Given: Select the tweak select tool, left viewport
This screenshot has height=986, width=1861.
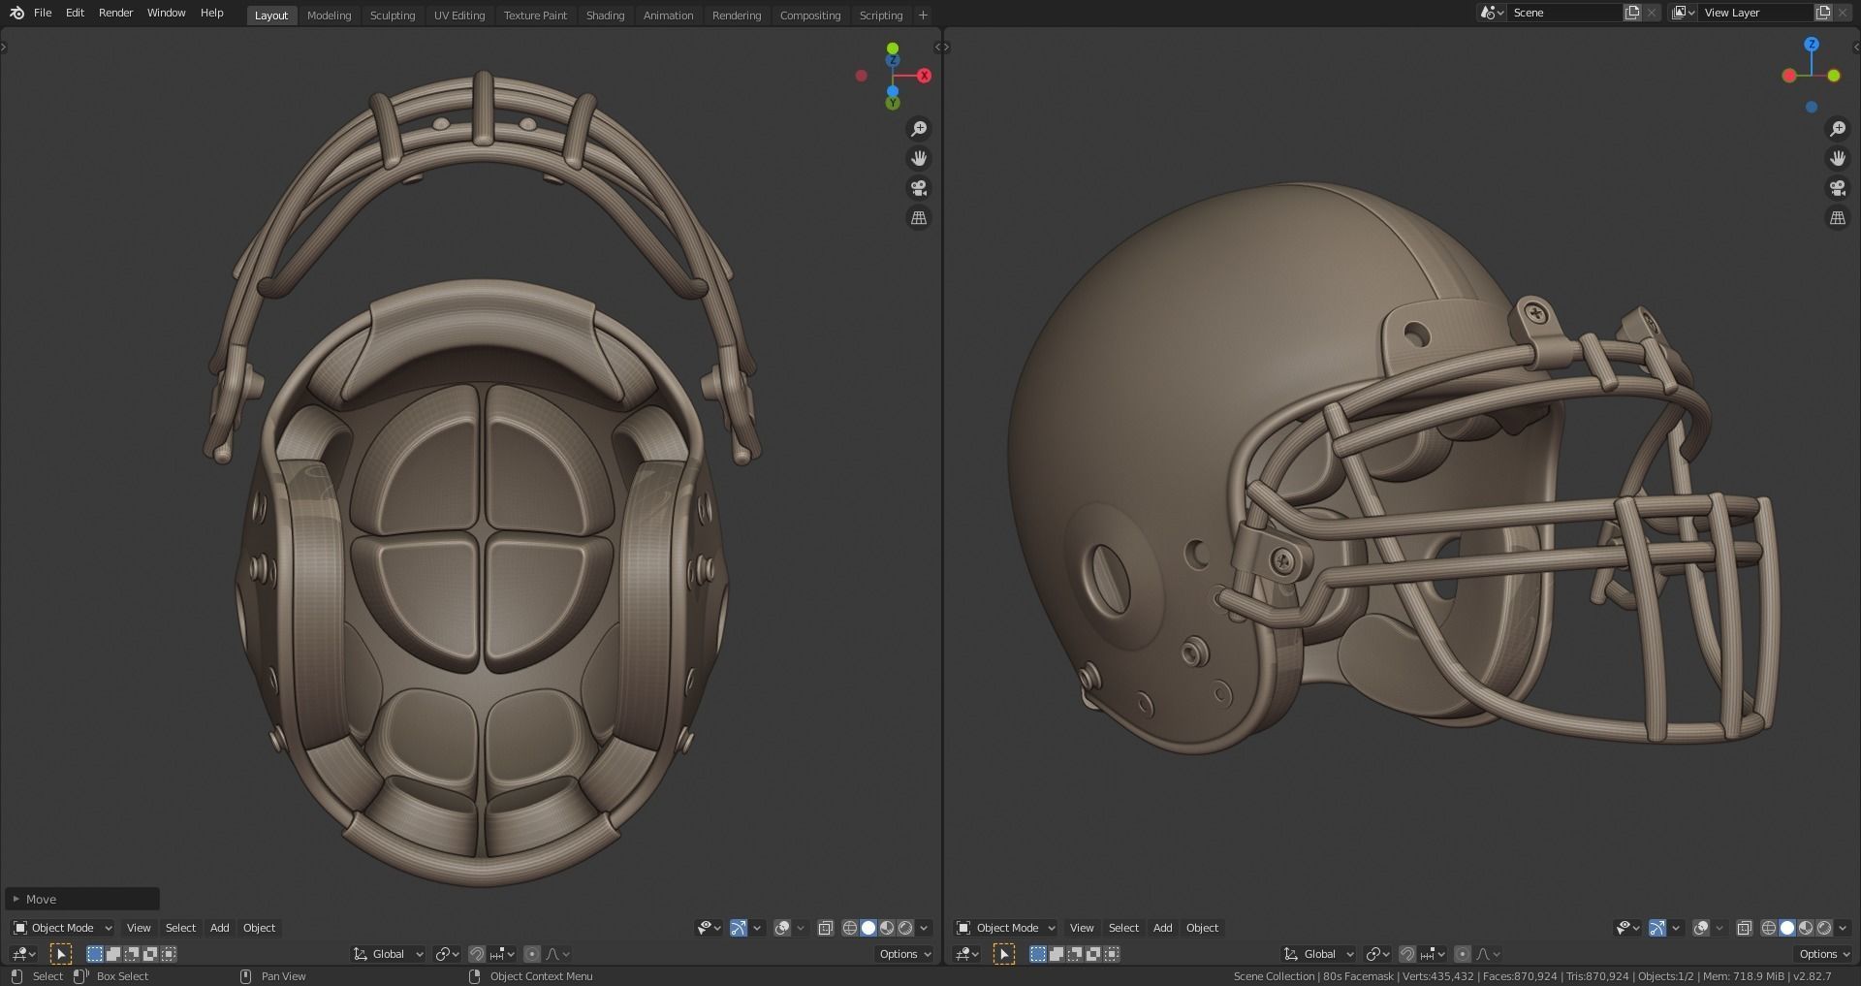Looking at the screenshot, I should [61, 954].
